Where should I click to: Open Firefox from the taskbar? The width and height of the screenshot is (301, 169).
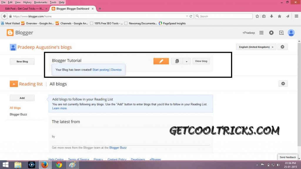[x=45, y=165]
